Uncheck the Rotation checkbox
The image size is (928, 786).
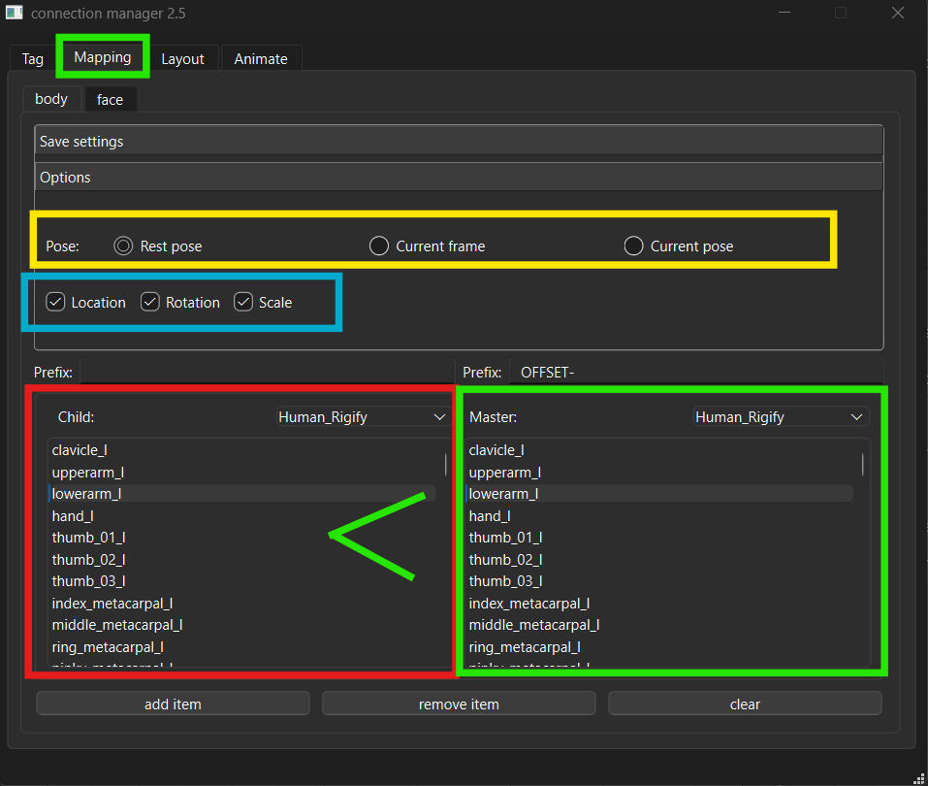coord(150,303)
